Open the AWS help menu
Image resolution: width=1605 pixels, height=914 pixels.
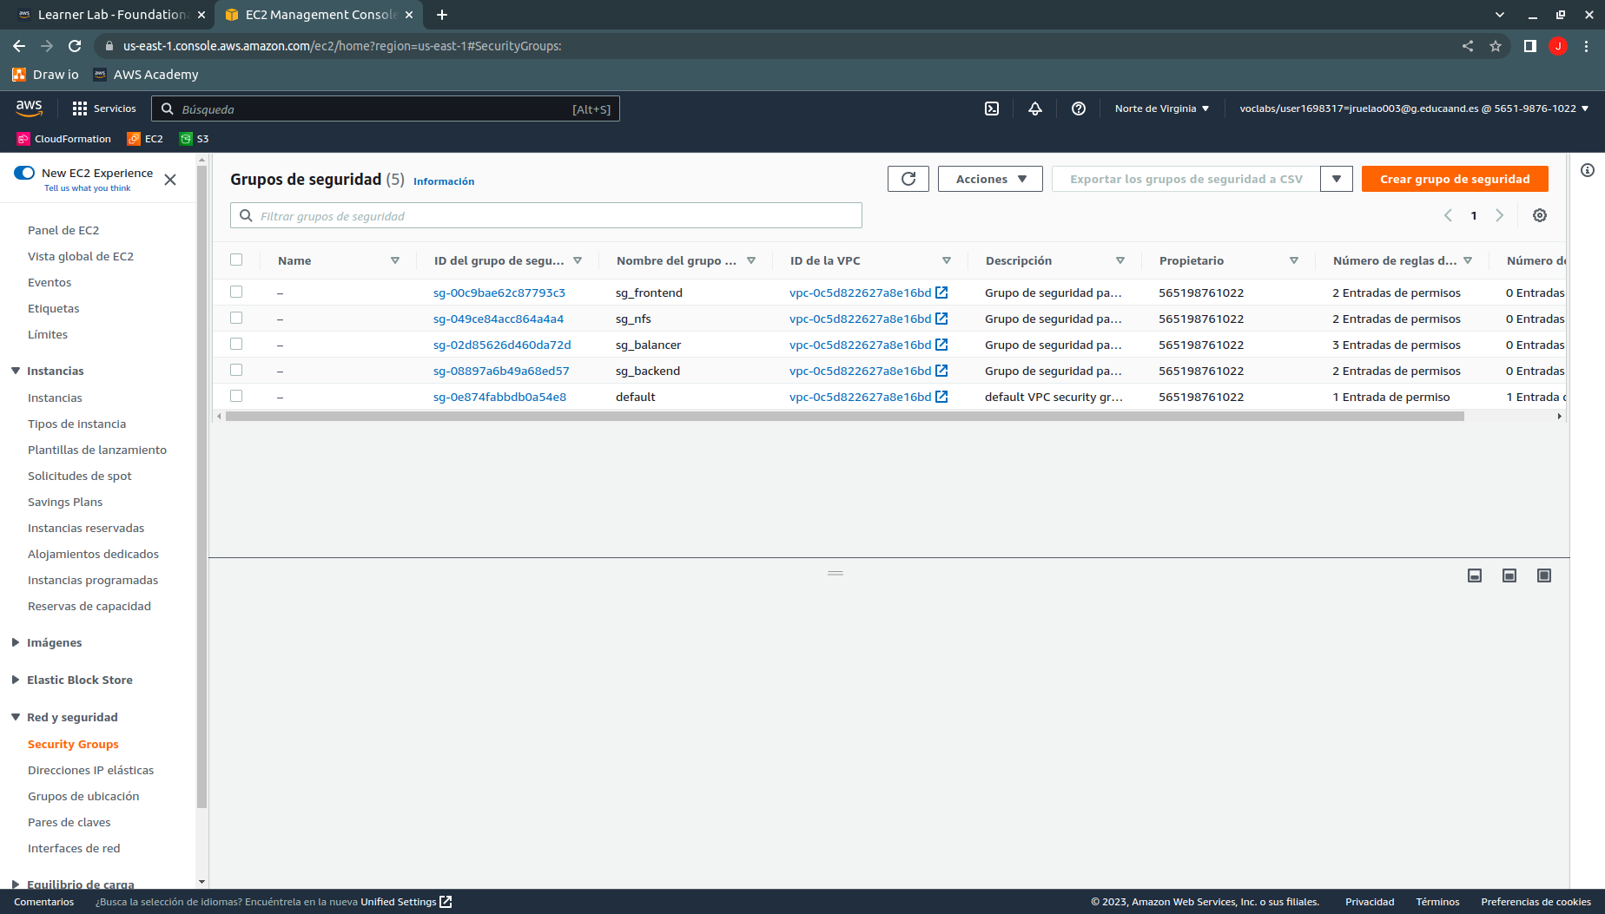click(1079, 108)
